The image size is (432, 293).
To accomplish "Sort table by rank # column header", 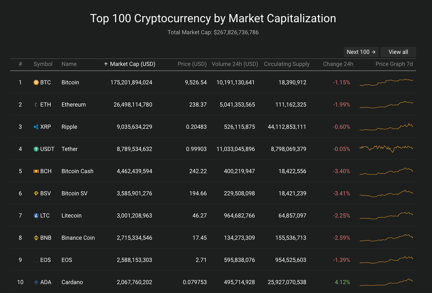I will pyautogui.click(x=20, y=64).
